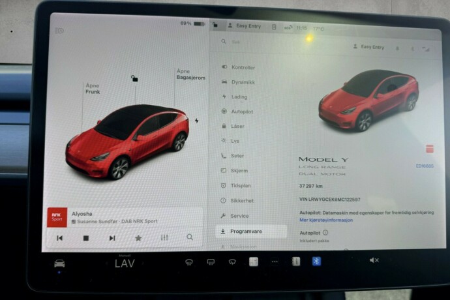Tap the SOS icon in the status bar
This screenshot has height=300, width=450.
[288, 28]
